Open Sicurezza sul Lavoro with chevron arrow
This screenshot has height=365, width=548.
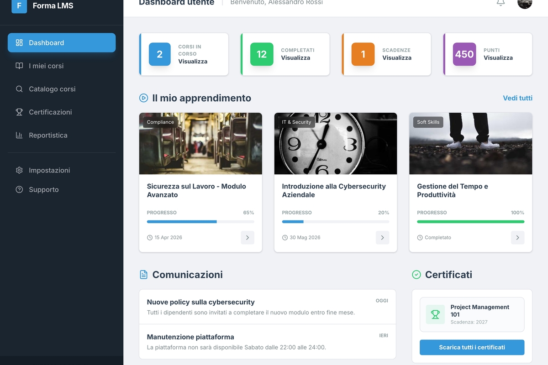[x=248, y=238]
